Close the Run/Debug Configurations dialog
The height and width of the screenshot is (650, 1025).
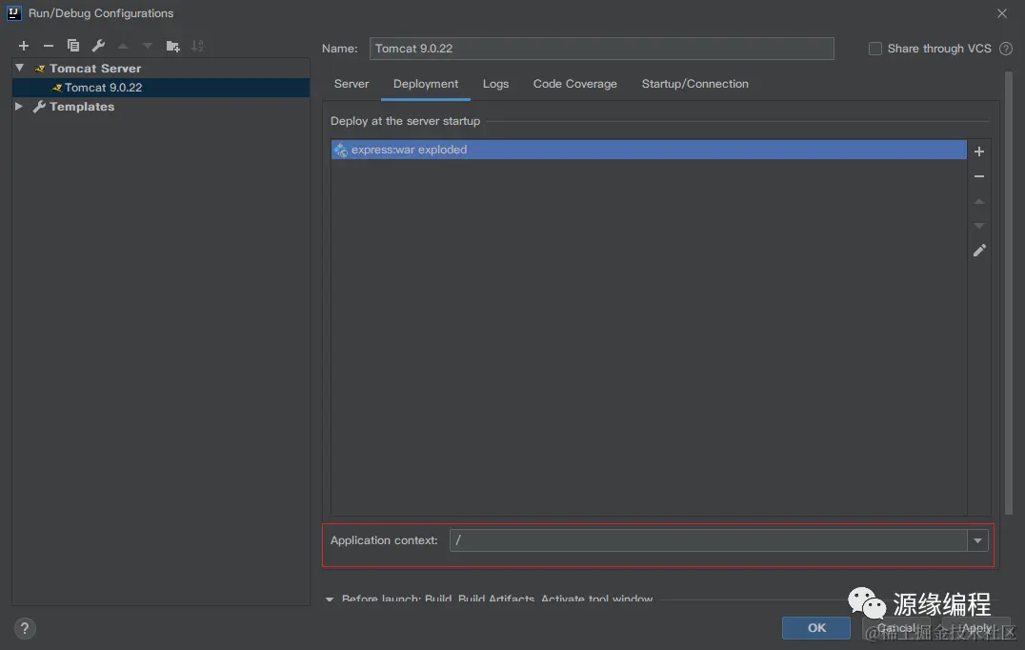[x=1002, y=13]
